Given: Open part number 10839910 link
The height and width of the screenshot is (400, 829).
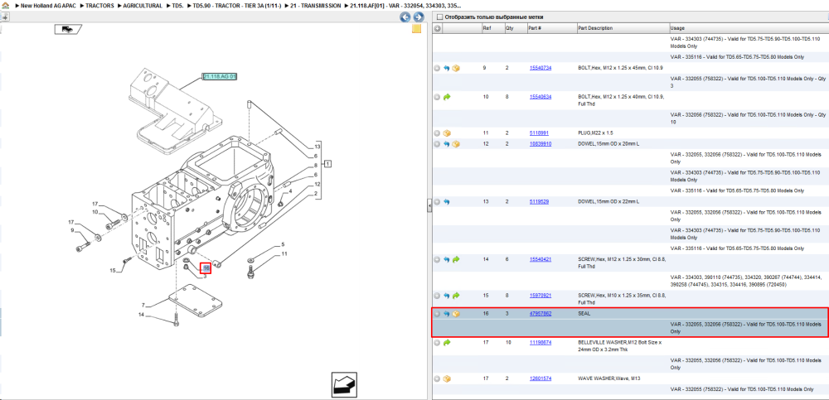Looking at the screenshot, I should pos(541,144).
